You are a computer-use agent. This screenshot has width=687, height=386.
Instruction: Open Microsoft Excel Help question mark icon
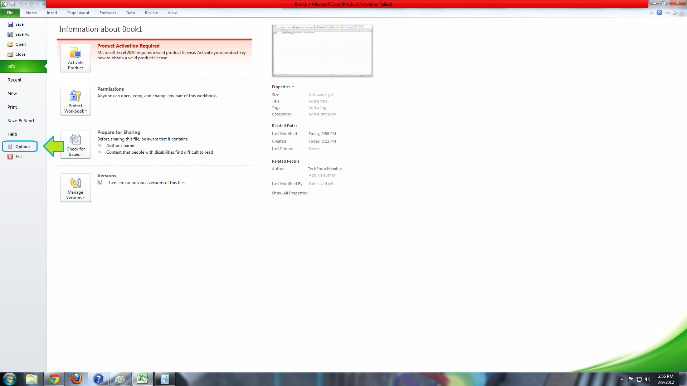[659, 13]
